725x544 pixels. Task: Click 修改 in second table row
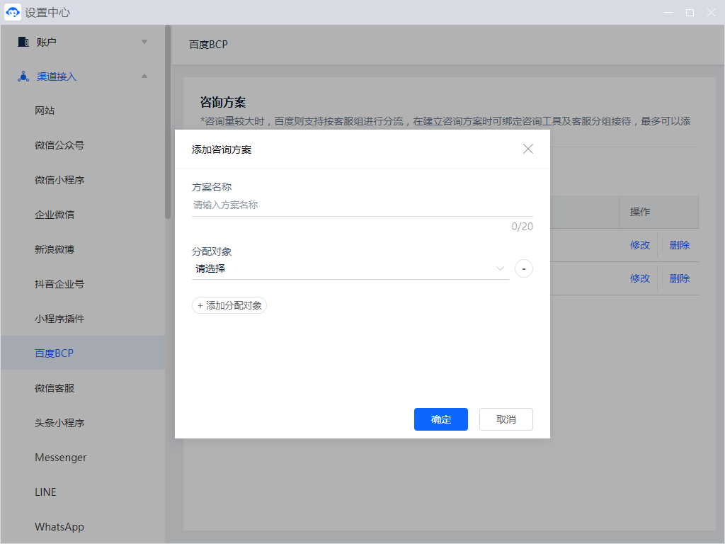click(x=640, y=278)
